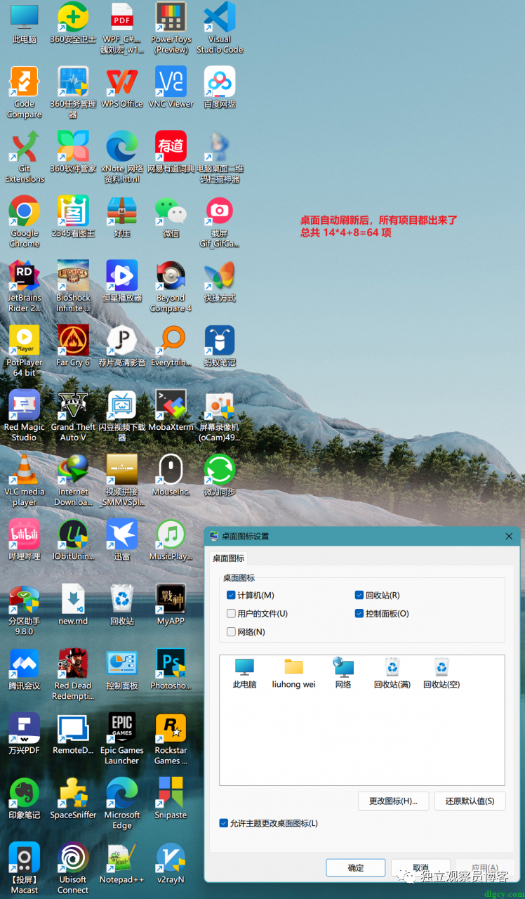Select MobaXterm desktop shortcut
Viewport: 525px width, 899px height.
(171, 411)
